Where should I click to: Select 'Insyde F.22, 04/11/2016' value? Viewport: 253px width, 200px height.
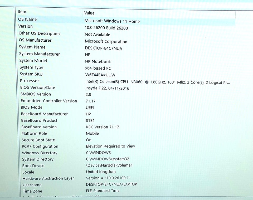107,88
